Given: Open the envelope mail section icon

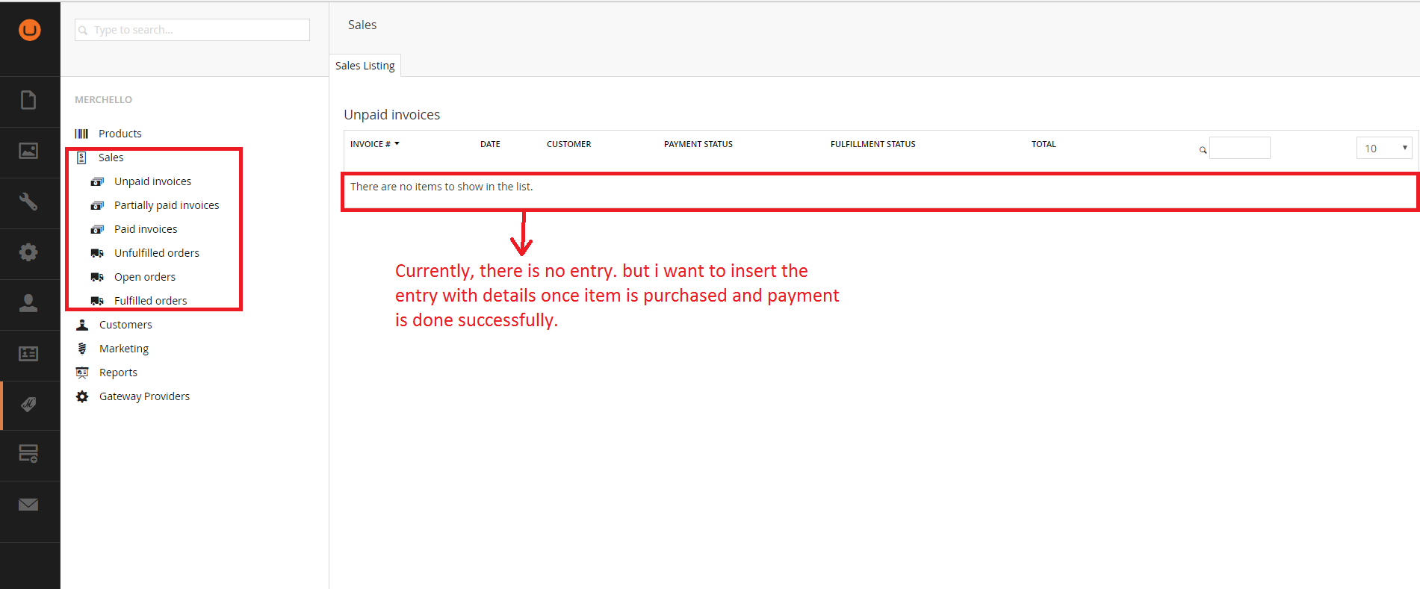Looking at the screenshot, I should tap(28, 505).
